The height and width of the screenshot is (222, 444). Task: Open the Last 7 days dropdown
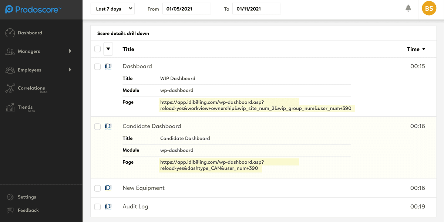click(113, 9)
